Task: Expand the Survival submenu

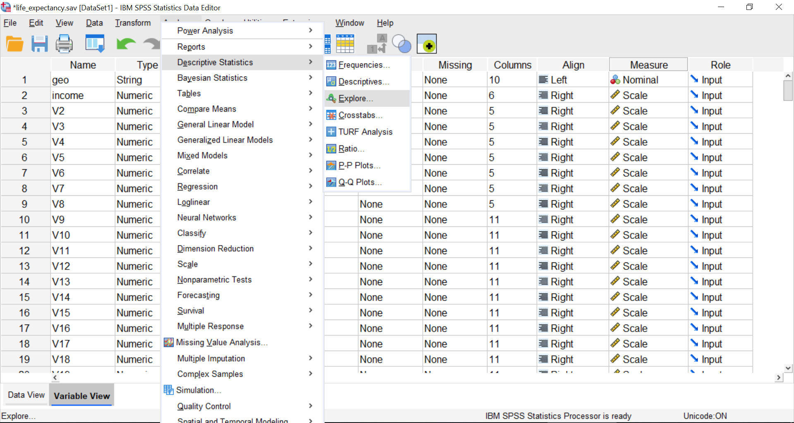Action: click(x=242, y=311)
